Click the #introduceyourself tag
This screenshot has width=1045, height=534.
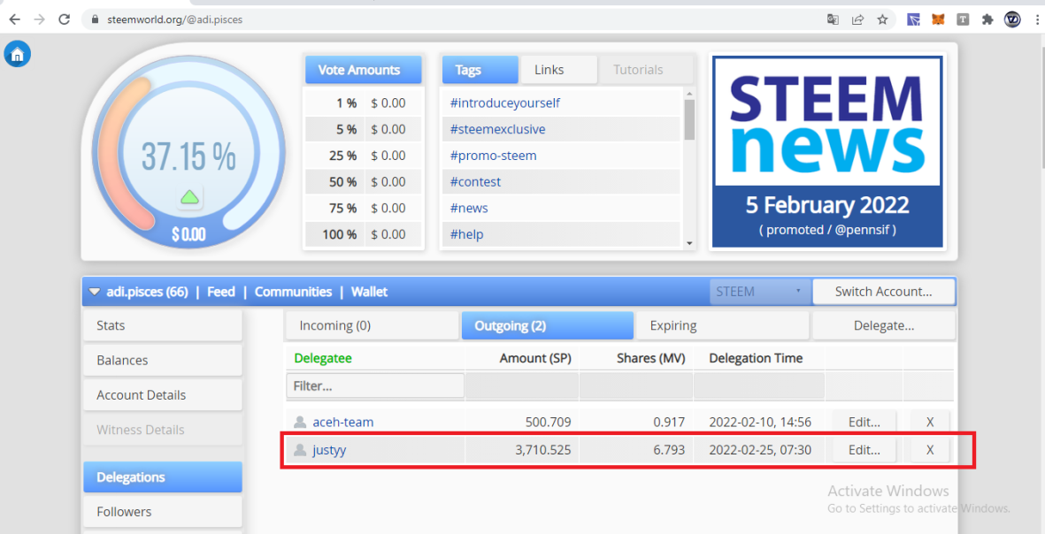pyautogui.click(x=504, y=103)
